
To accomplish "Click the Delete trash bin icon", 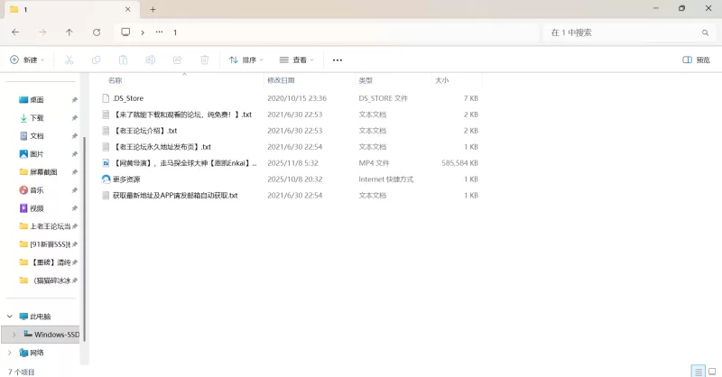I will pos(205,60).
